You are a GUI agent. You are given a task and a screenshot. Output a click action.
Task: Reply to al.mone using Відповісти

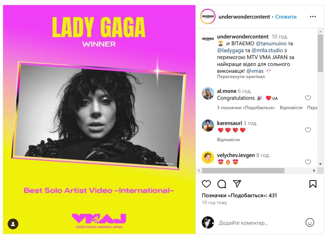pos(291,107)
